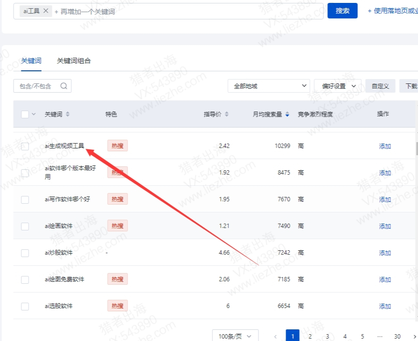Click 热搜 tag in ai绘图免费软件 row
The image size is (418, 341).
[117, 279]
